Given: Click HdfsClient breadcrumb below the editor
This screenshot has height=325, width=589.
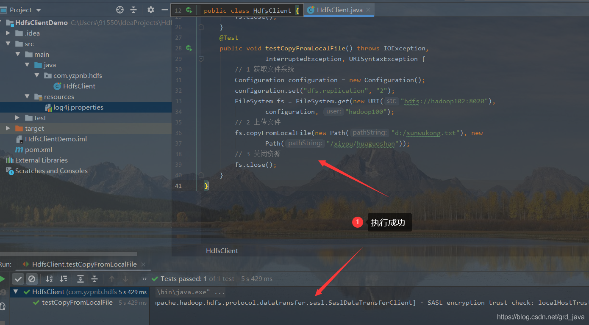Looking at the screenshot, I should [222, 251].
